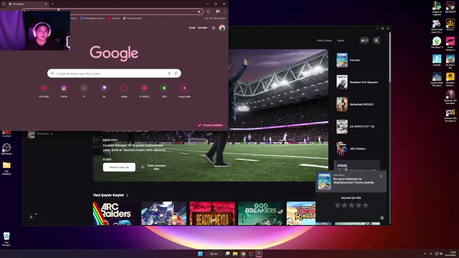This screenshot has width=459, height=258.
Task: Open Chrome extensions puzzle icon
Action: tap(208, 11)
